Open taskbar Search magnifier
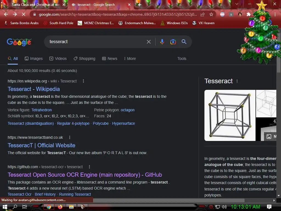 (x=15, y=207)
